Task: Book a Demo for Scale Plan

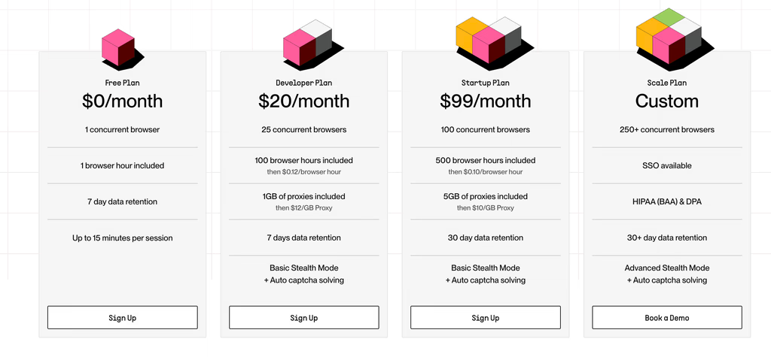Action: [x=667, y=318]
